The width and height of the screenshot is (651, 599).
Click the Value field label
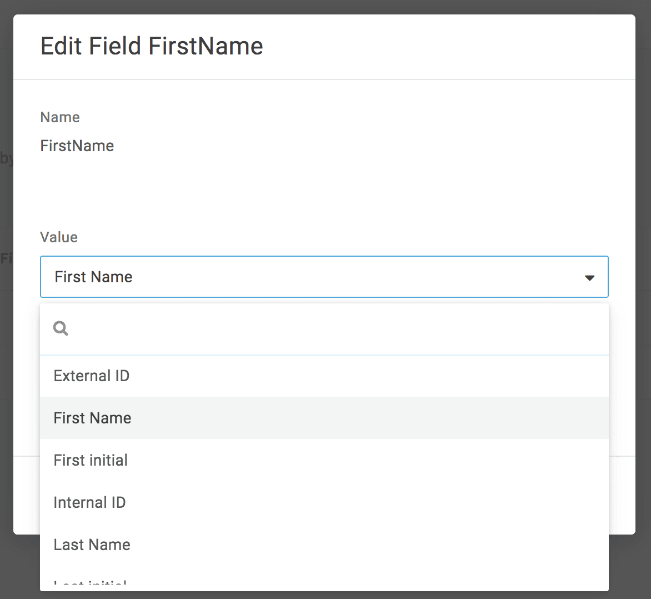pos(59,237)
